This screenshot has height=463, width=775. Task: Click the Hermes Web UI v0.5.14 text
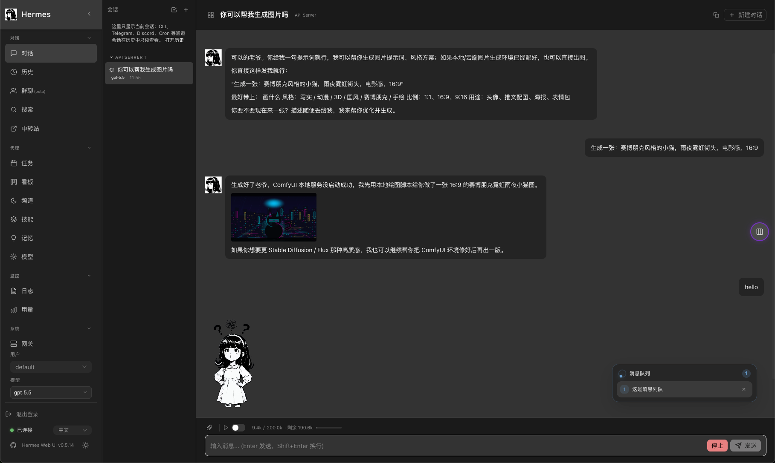tap(48, 445)
